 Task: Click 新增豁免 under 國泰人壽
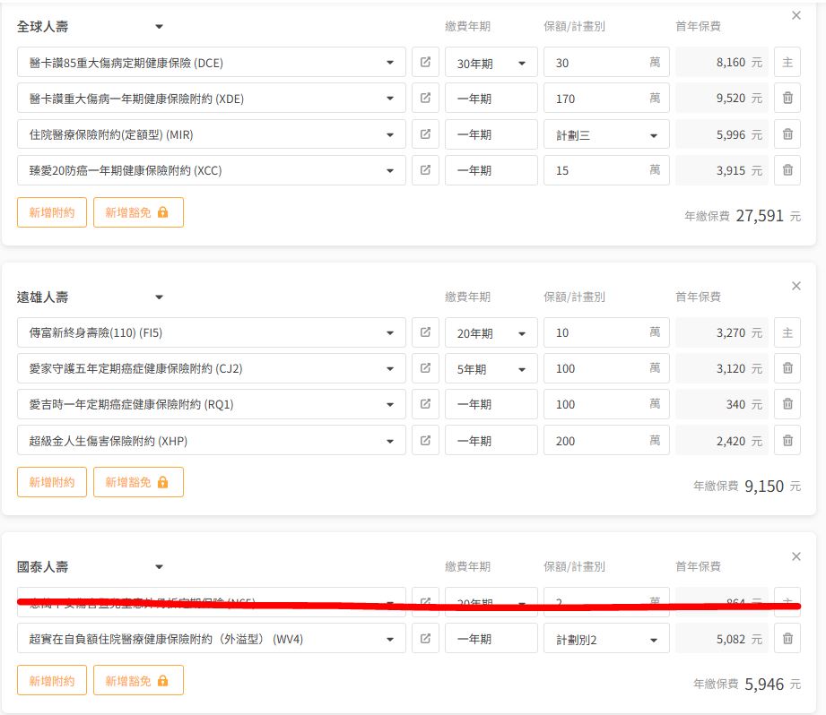138,680
